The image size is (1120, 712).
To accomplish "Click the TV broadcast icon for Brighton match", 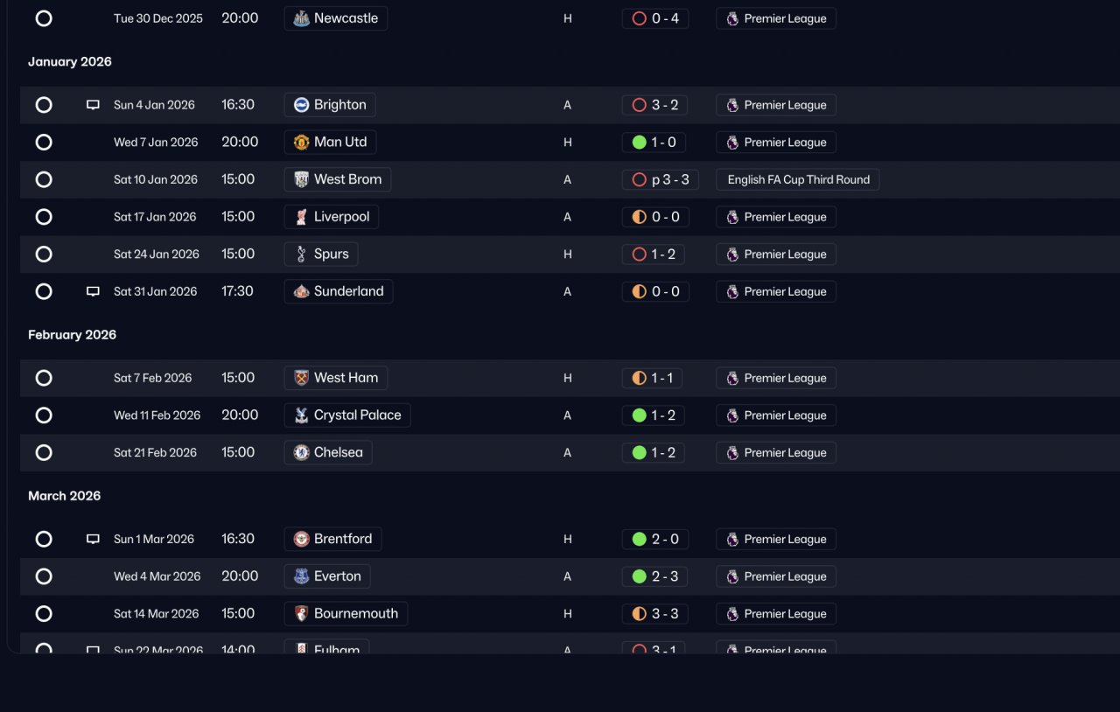I will [93, 105].
